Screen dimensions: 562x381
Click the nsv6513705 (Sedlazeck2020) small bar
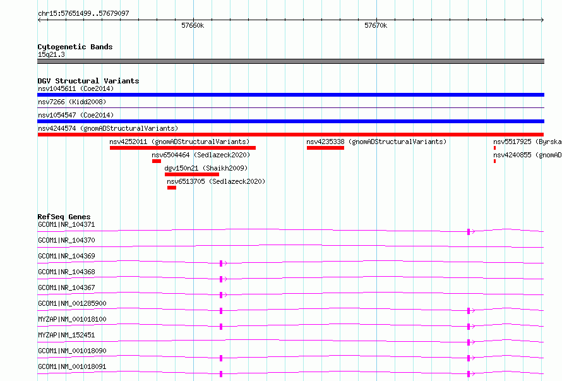[x=172, y=188]
